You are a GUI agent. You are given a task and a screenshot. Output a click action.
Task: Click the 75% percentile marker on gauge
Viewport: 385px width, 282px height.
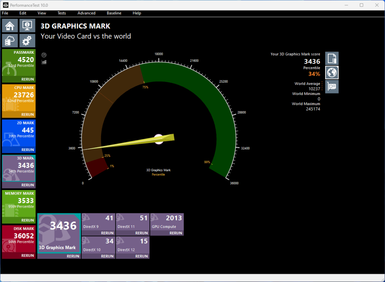tap(146, 87)
